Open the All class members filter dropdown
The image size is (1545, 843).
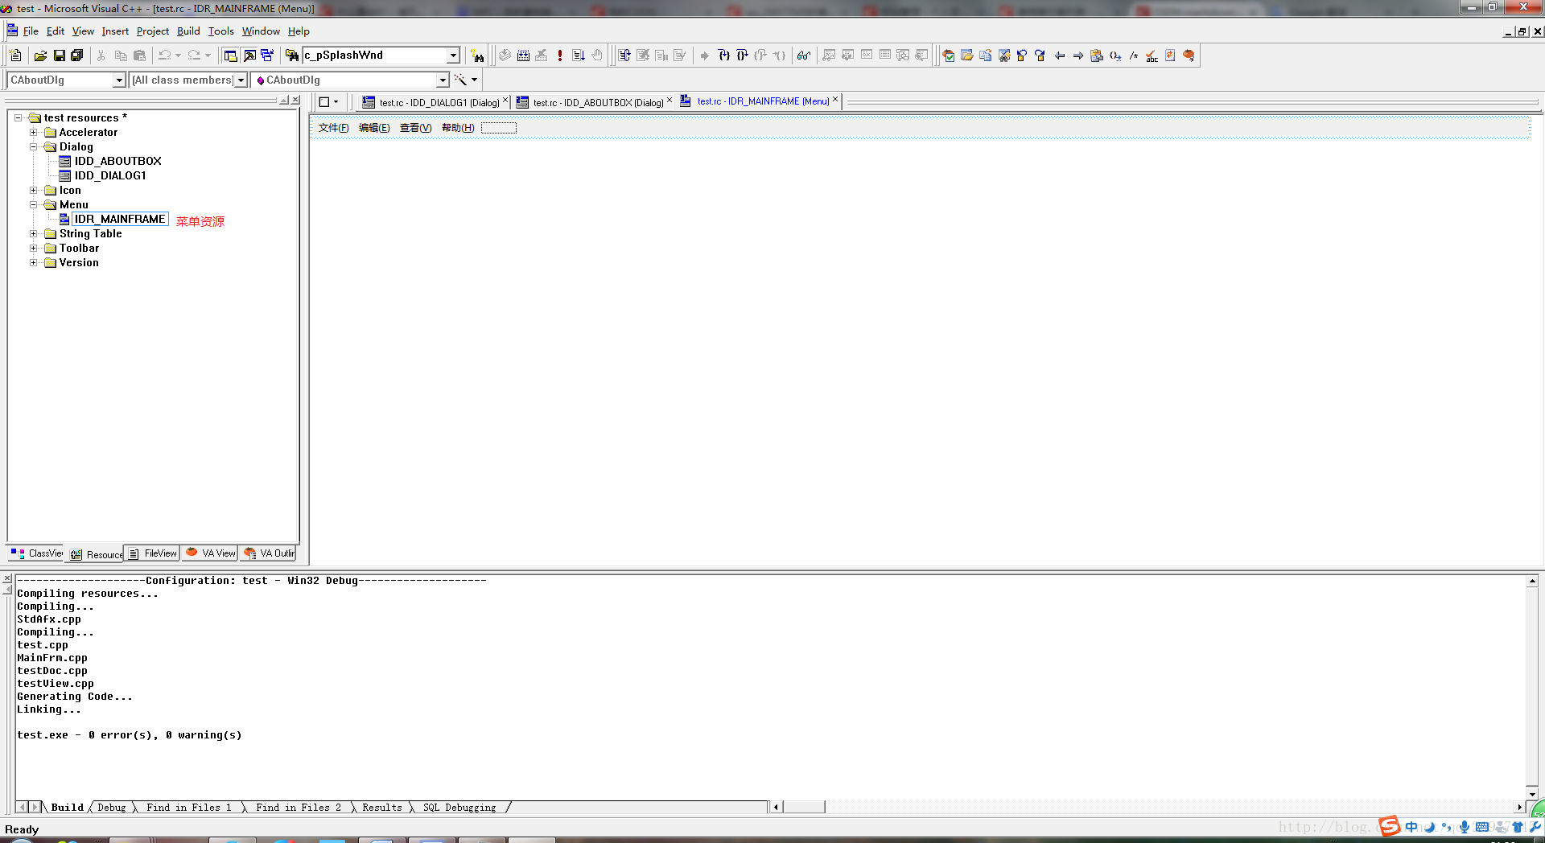click(x=240, y=80)
